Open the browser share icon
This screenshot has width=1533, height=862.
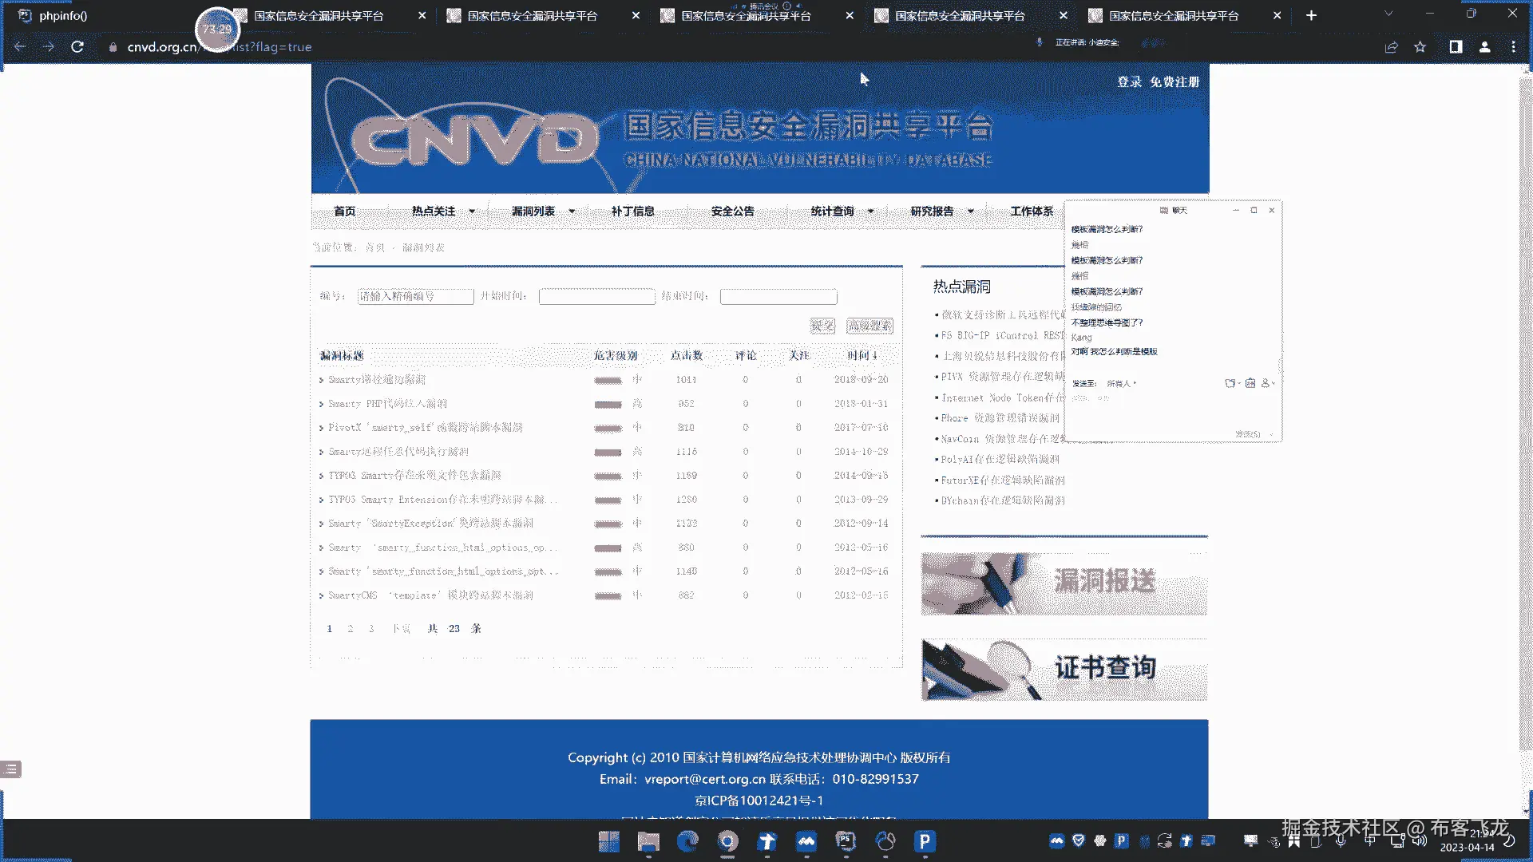point(1391,47)
